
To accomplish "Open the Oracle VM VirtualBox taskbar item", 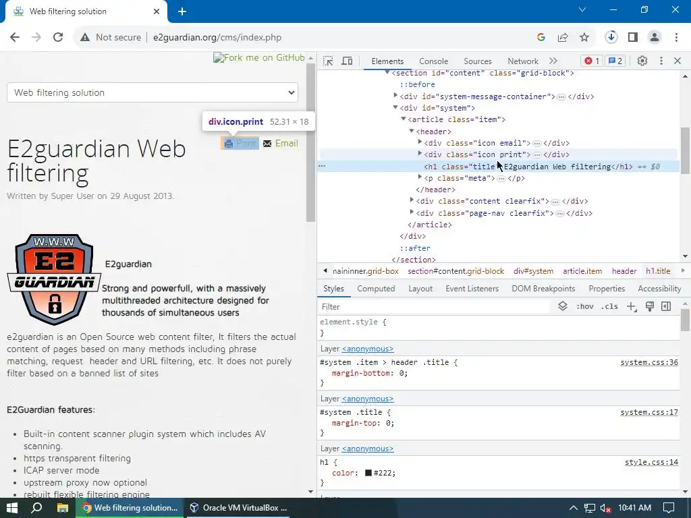I will 239,508.
